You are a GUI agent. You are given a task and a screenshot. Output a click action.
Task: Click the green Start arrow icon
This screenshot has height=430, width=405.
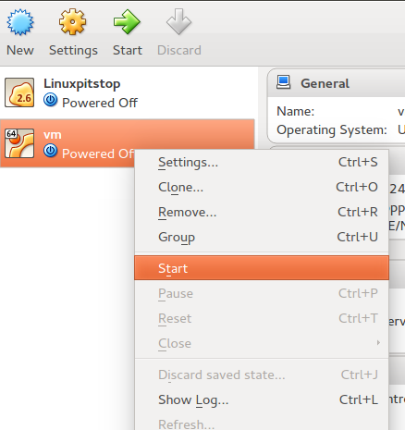[127, 22]
